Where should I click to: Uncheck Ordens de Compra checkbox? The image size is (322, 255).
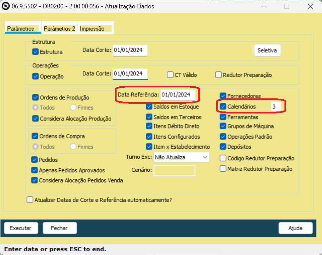point(35,136)
